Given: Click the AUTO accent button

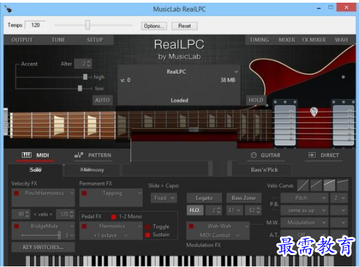Looking at the screenshot, I should tap(102, 100).
